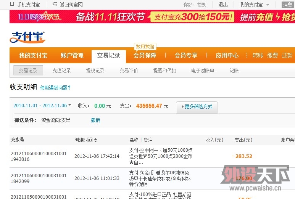Image resolution: width=295 pixels, height=199 pixels.
Task: Click the timestamp 2012-11-06 11:01:33
Action: (x=97, y=178)
